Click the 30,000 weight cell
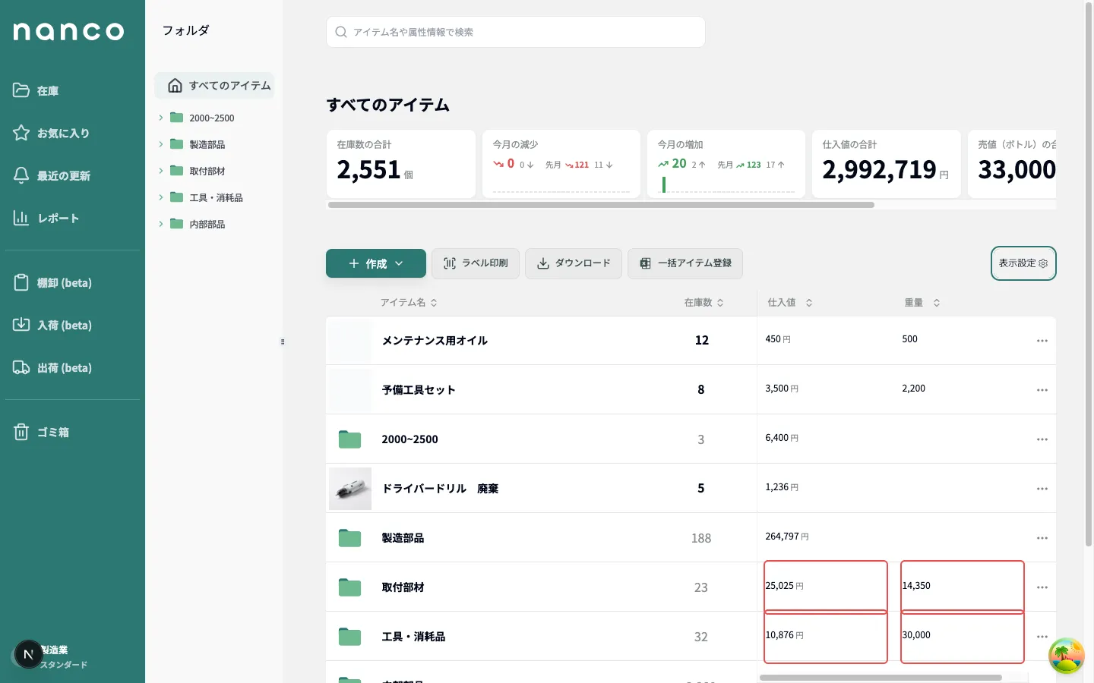 [x=963, y=637]
